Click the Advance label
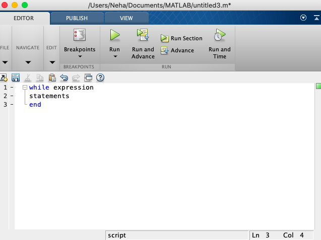Image resolution: width=321 pixels, height=240 pixels. pyautogui.click(x=182, y=50)
